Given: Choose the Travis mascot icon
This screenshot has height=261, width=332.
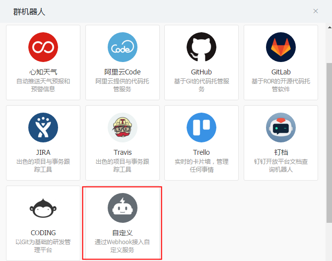Looking at the screenshot, I should pos(123,128).
